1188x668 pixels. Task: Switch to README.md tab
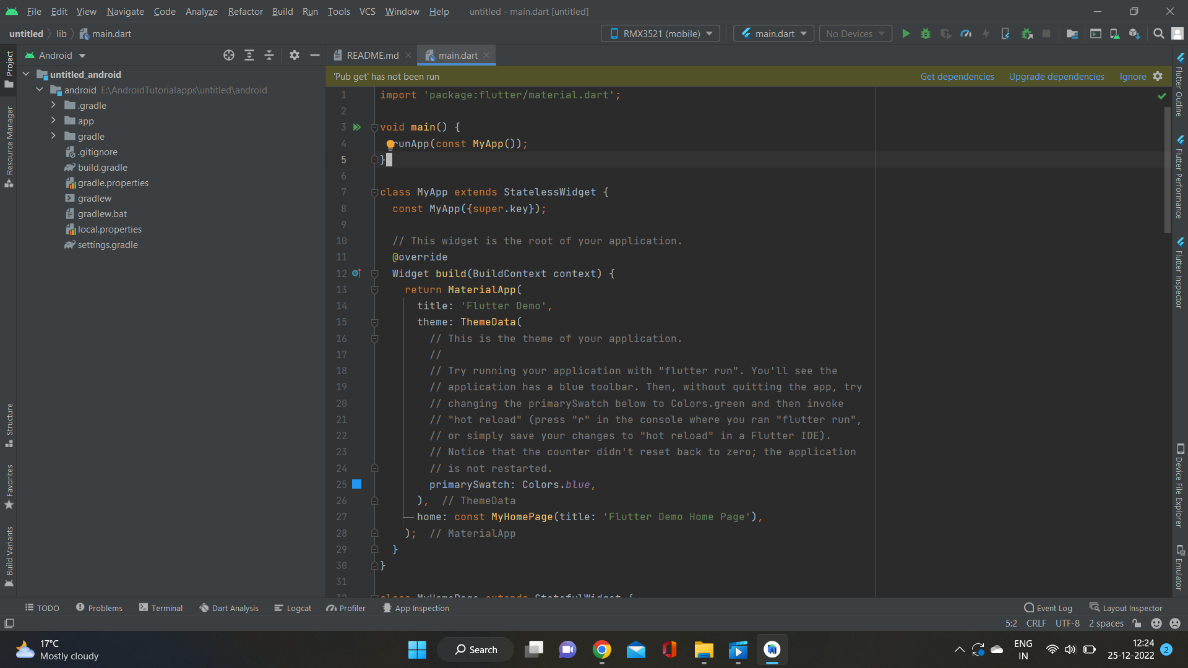pyautogui.click(x=373, y=54)
